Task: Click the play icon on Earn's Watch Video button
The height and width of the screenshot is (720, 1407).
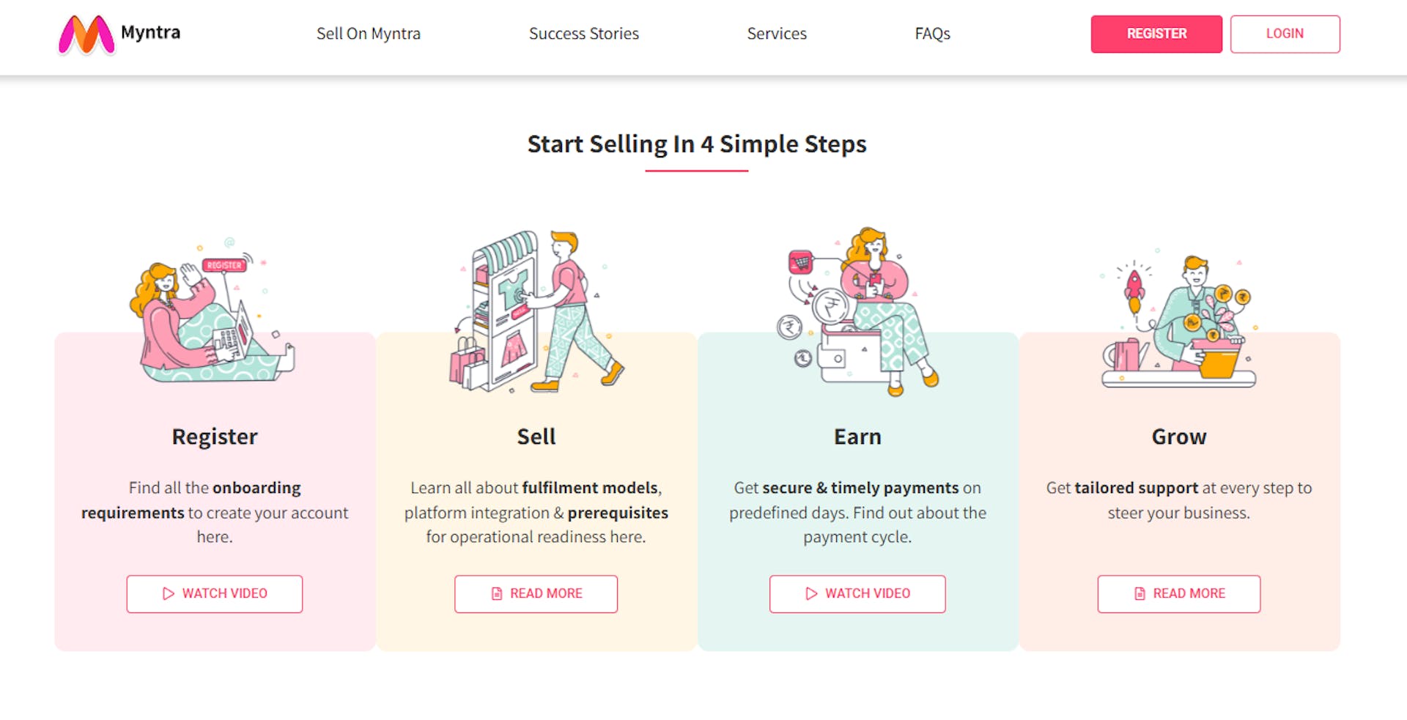Action: coord(810,594)
